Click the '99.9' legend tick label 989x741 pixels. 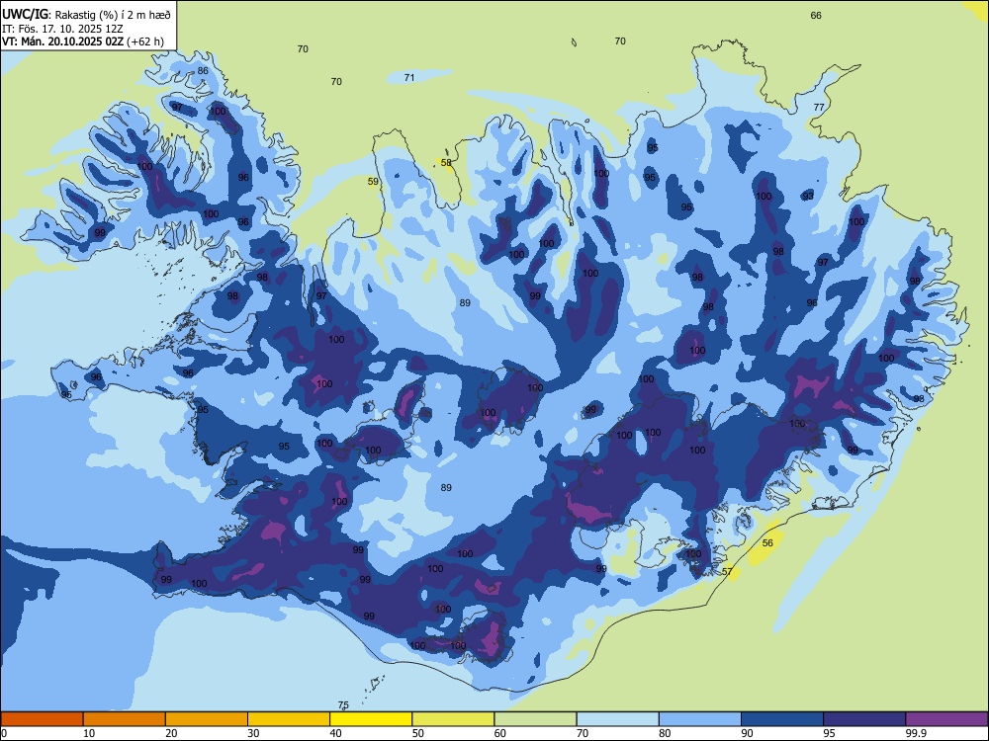point(916,733)
